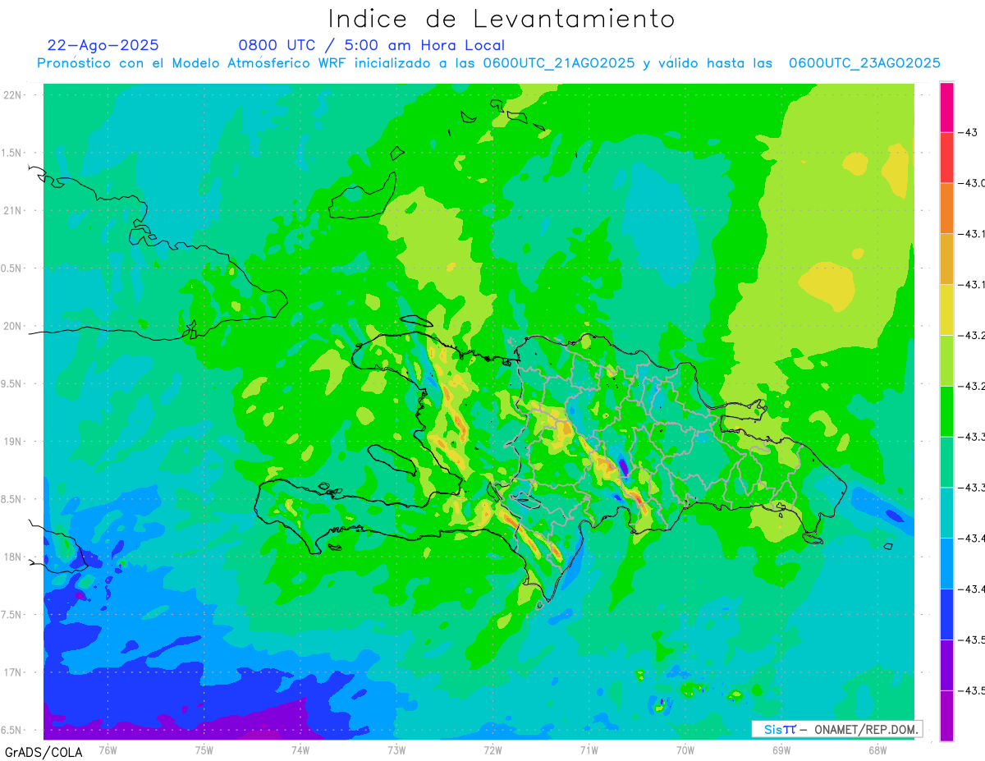Click the turquoise legend swatch
This screenshot has width=985, height=761.
[946, 512]
